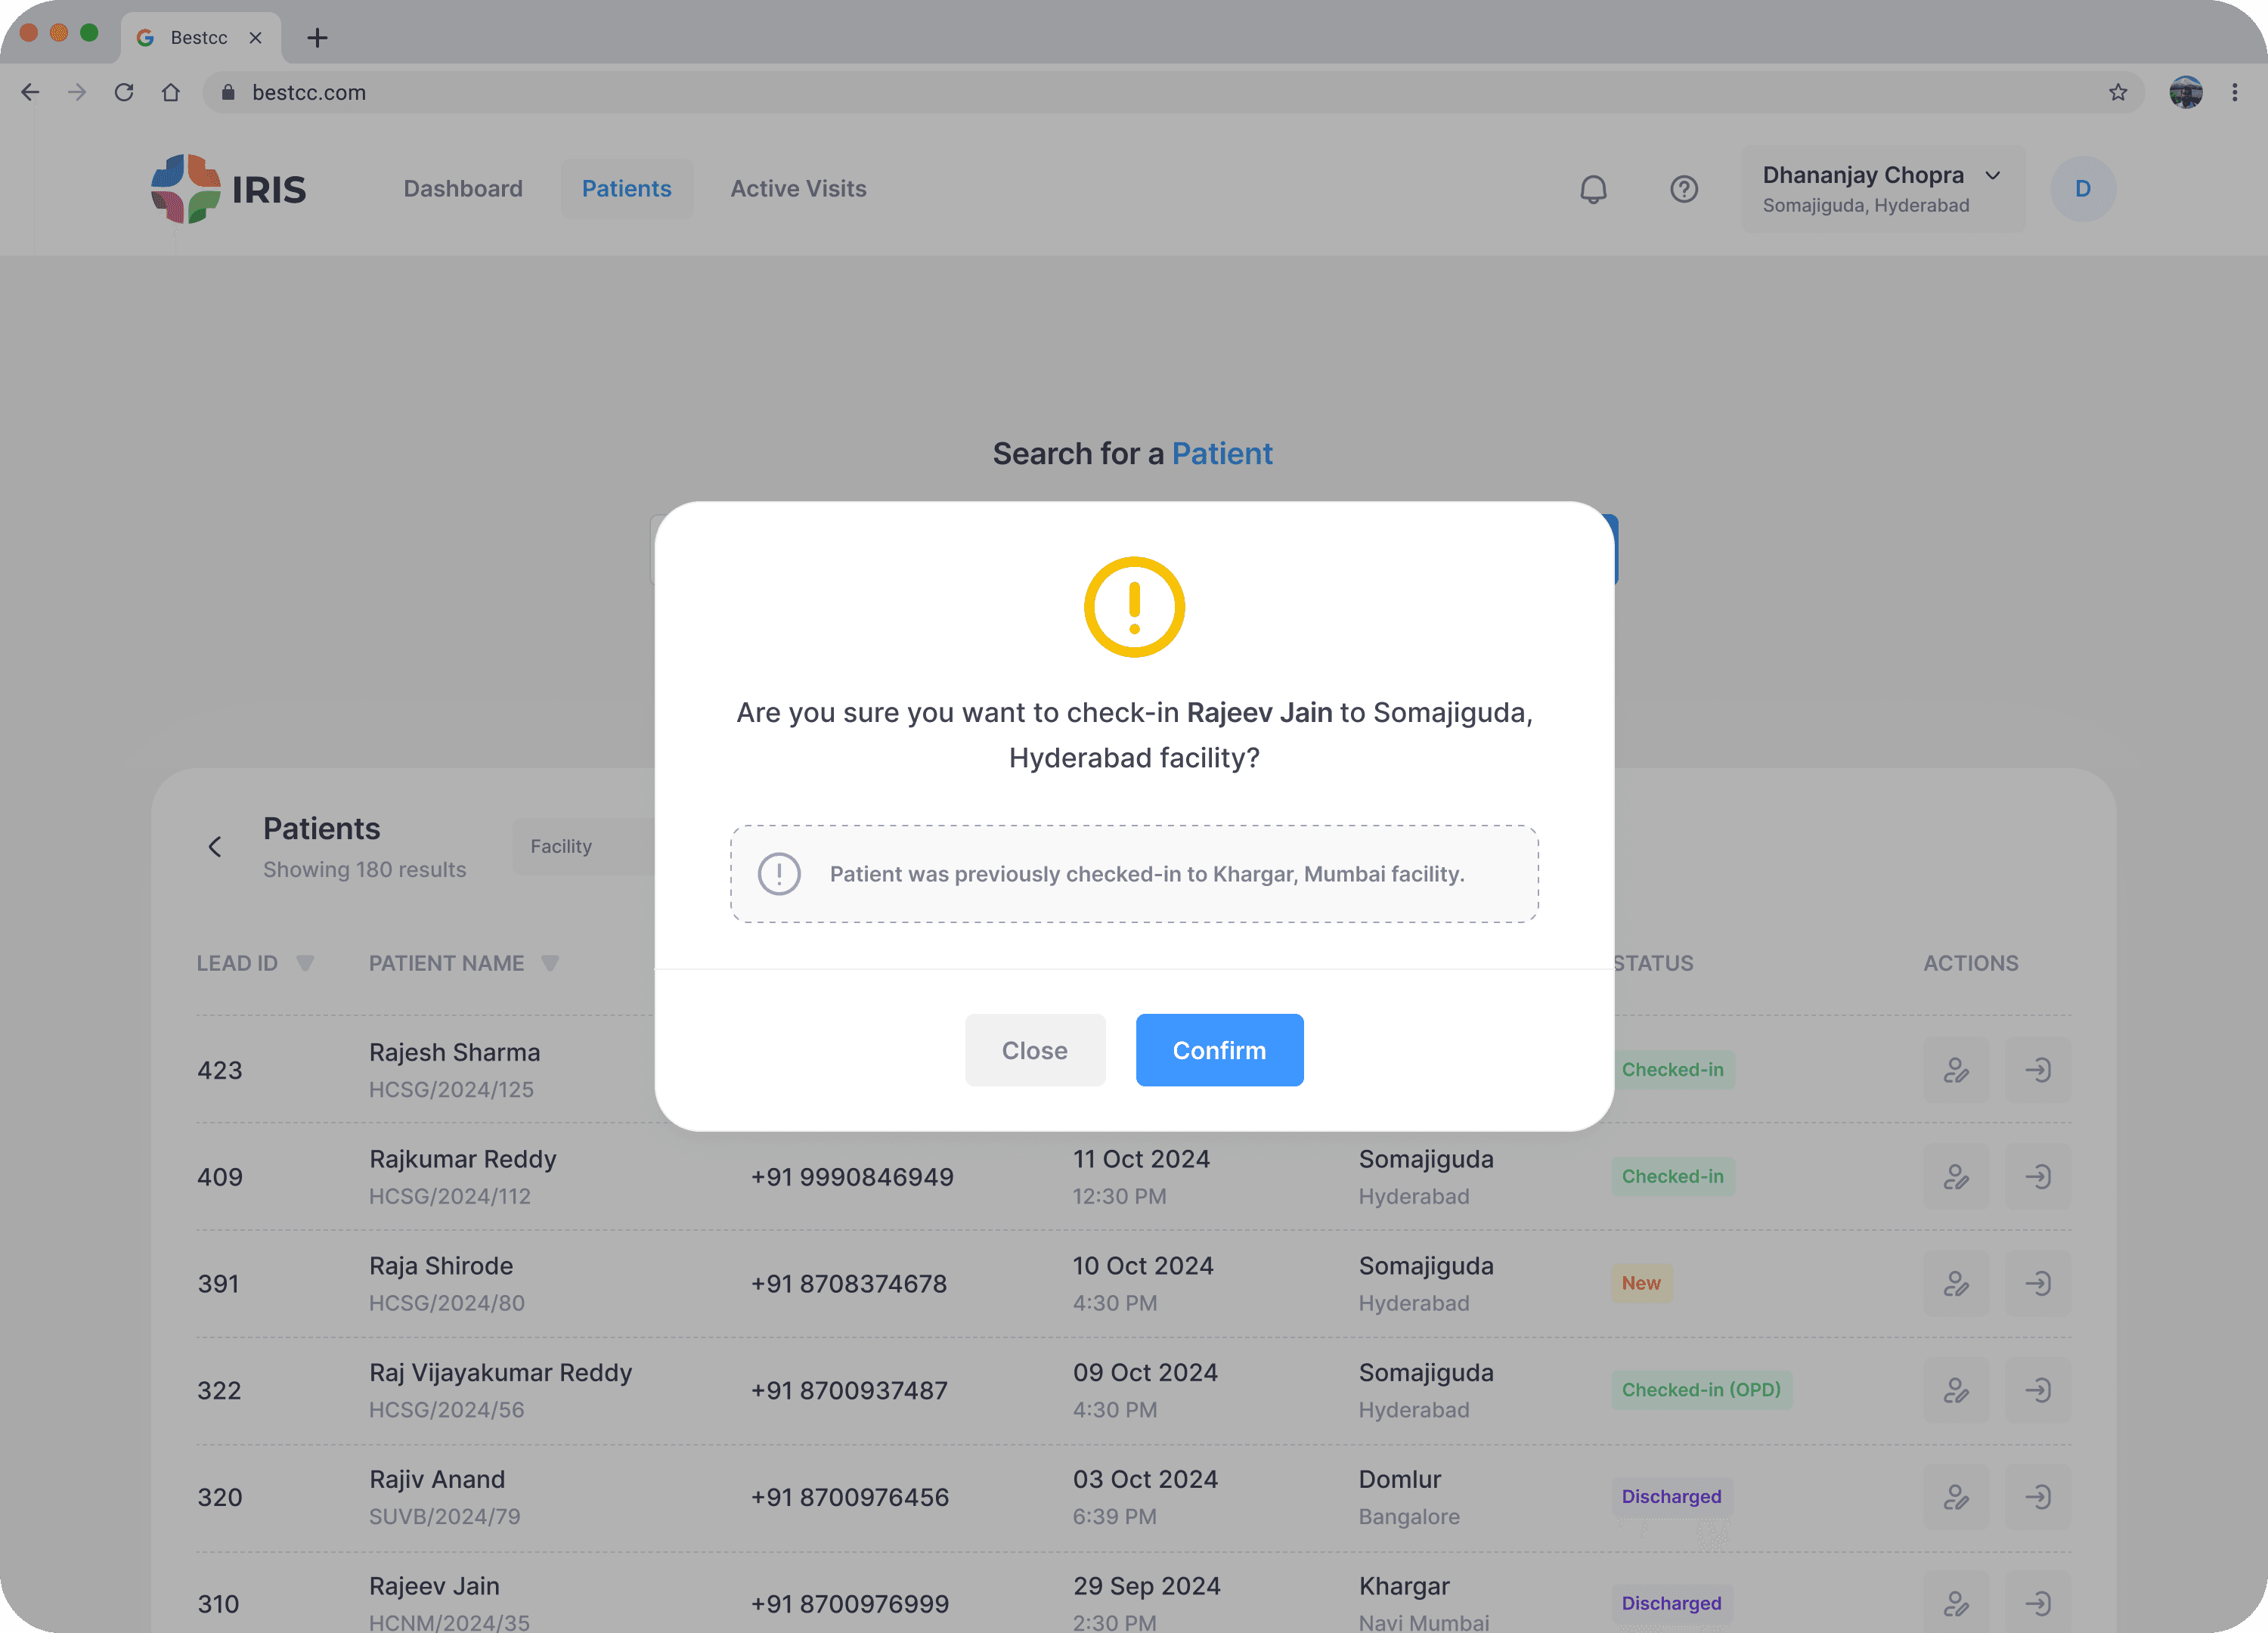Click the IRIS logo
This screenshot has width=2268, height=1633.
(x=229, y=189)
